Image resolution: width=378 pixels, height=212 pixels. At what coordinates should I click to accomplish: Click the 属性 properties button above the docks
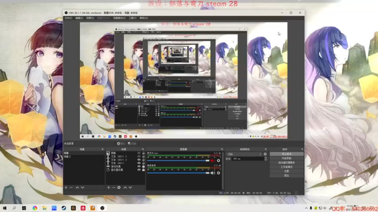pyautogui.click(x=121, y=144)
